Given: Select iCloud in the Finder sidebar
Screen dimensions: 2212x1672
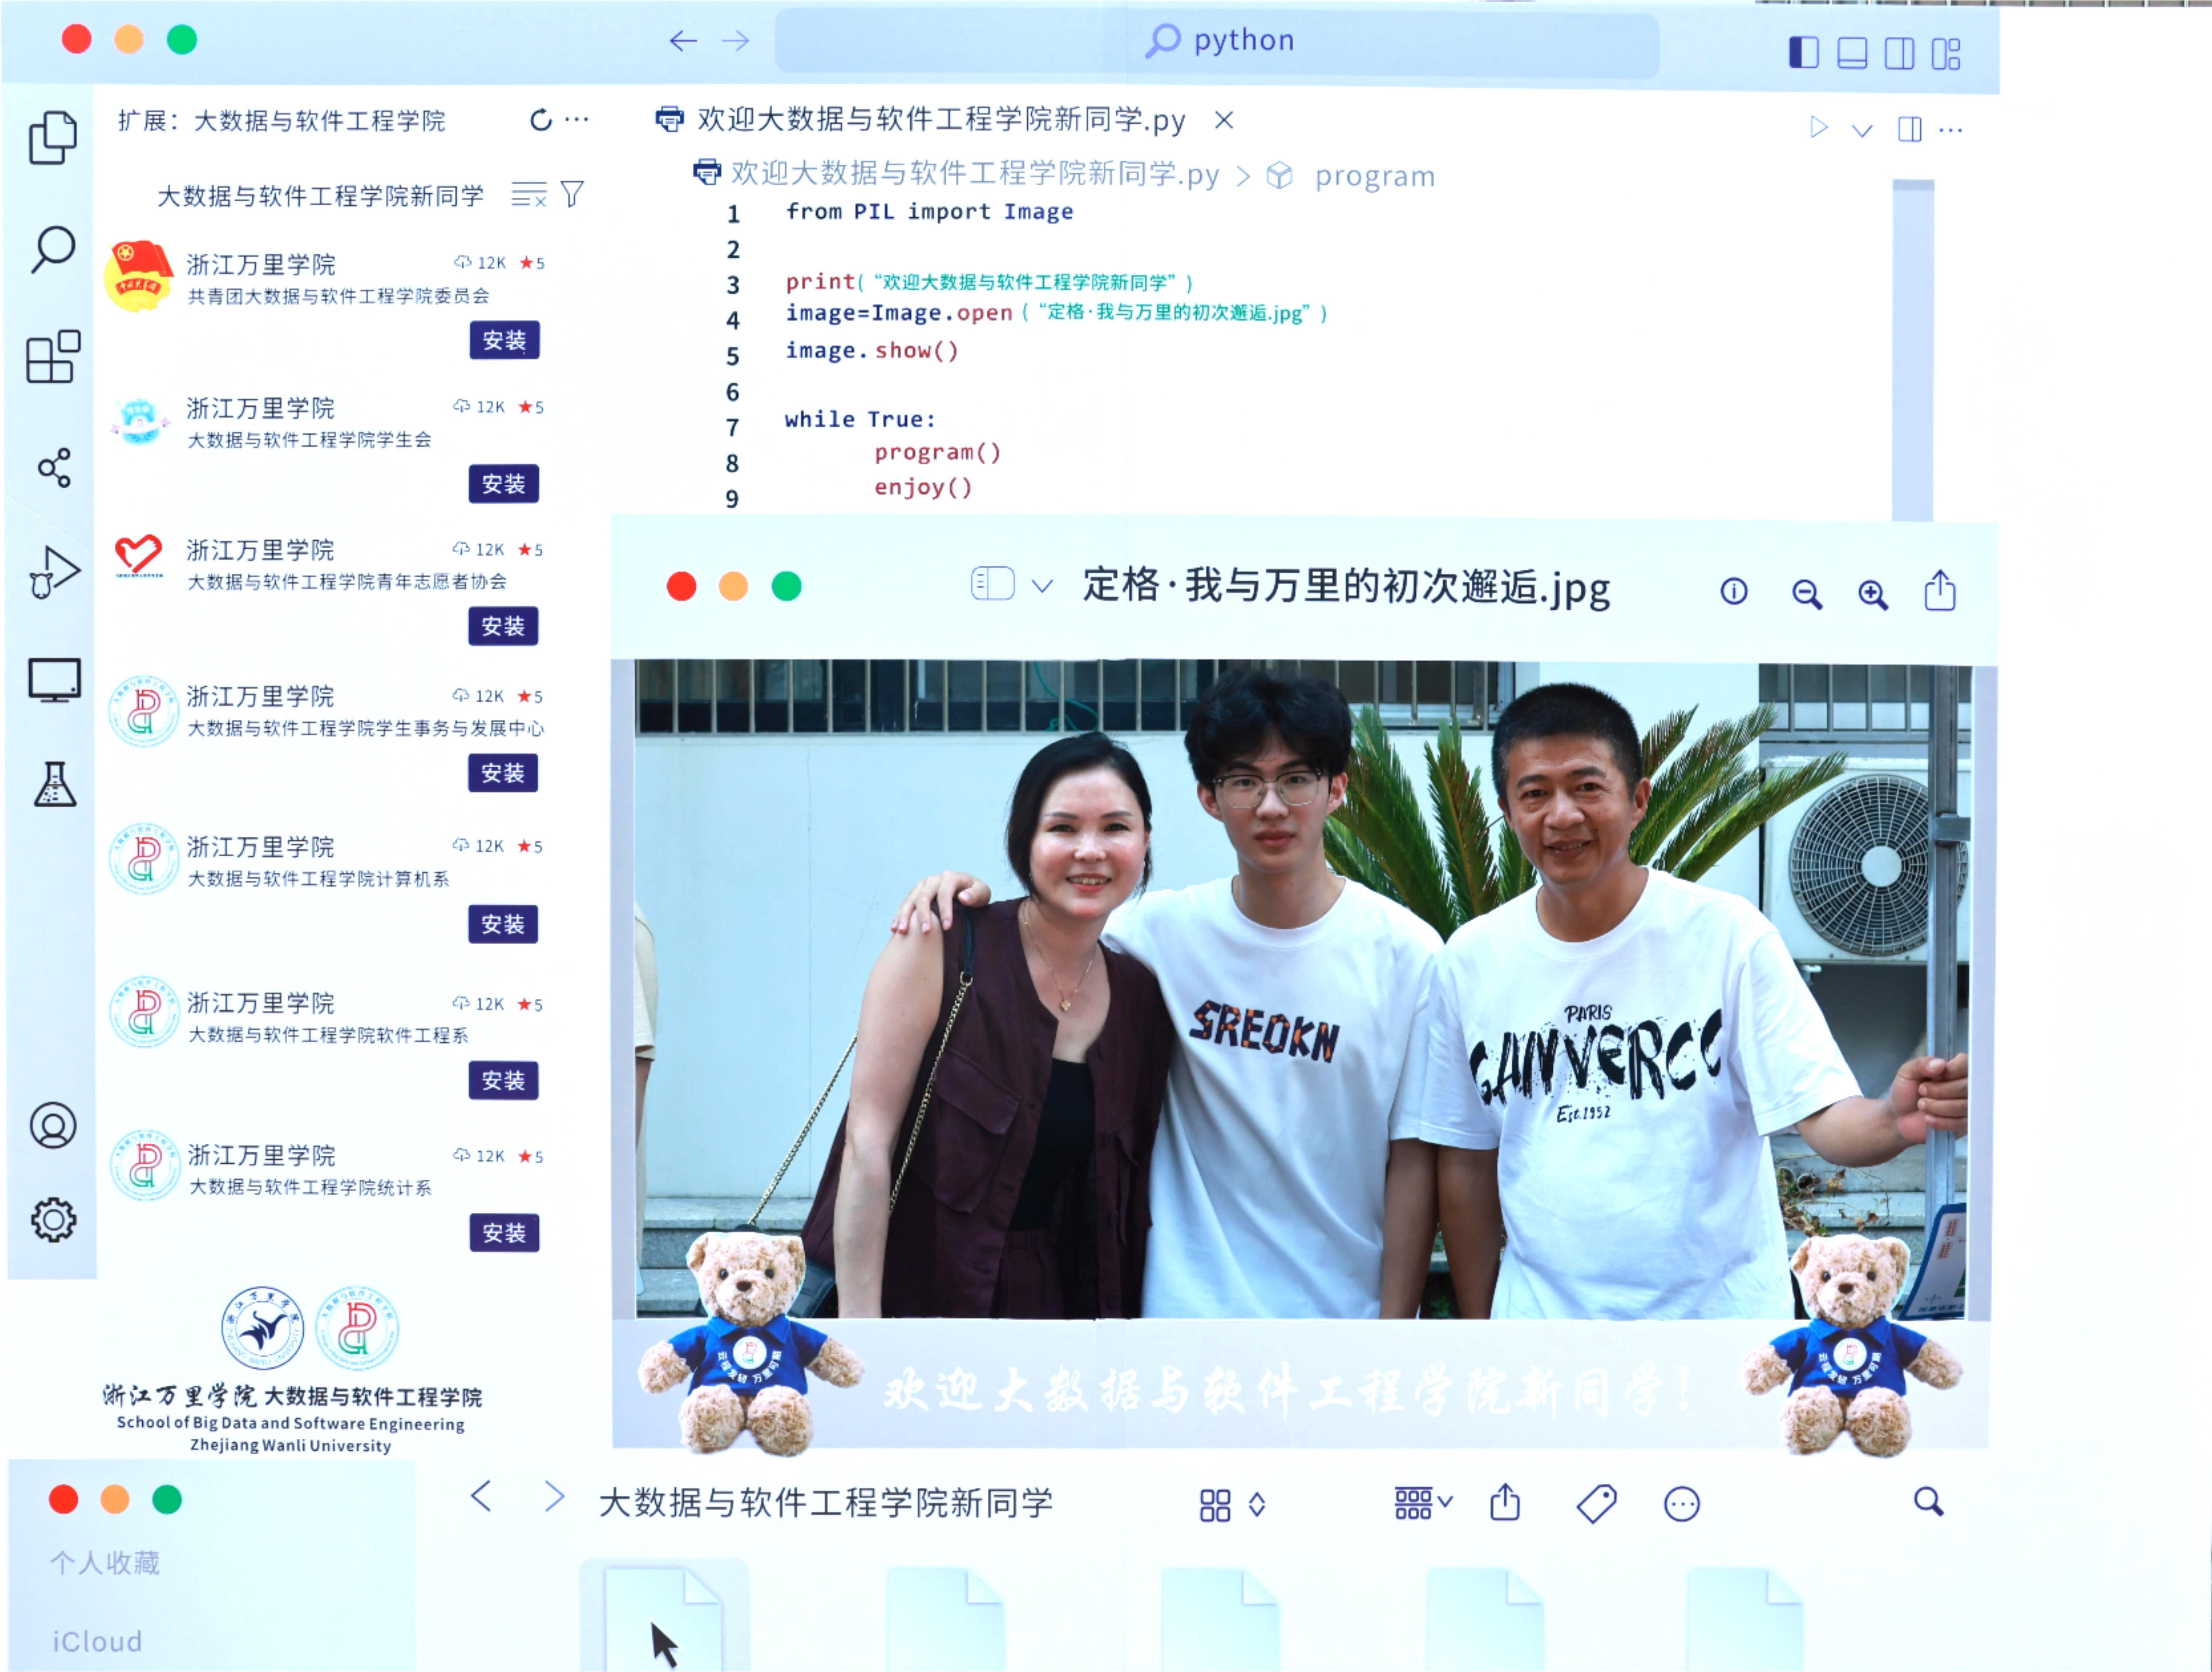Looking at the screenshot, I should [x=97, y=1641].
